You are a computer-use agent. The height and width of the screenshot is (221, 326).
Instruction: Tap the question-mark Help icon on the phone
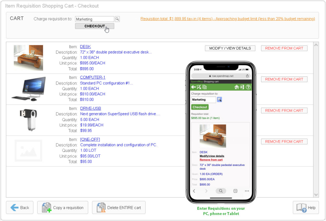click(x=248, y=87)
